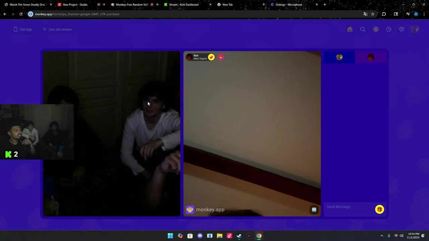Open Chrome profile D avatar
This screenshot has height=241, width=429.
[x=416, y=14]
